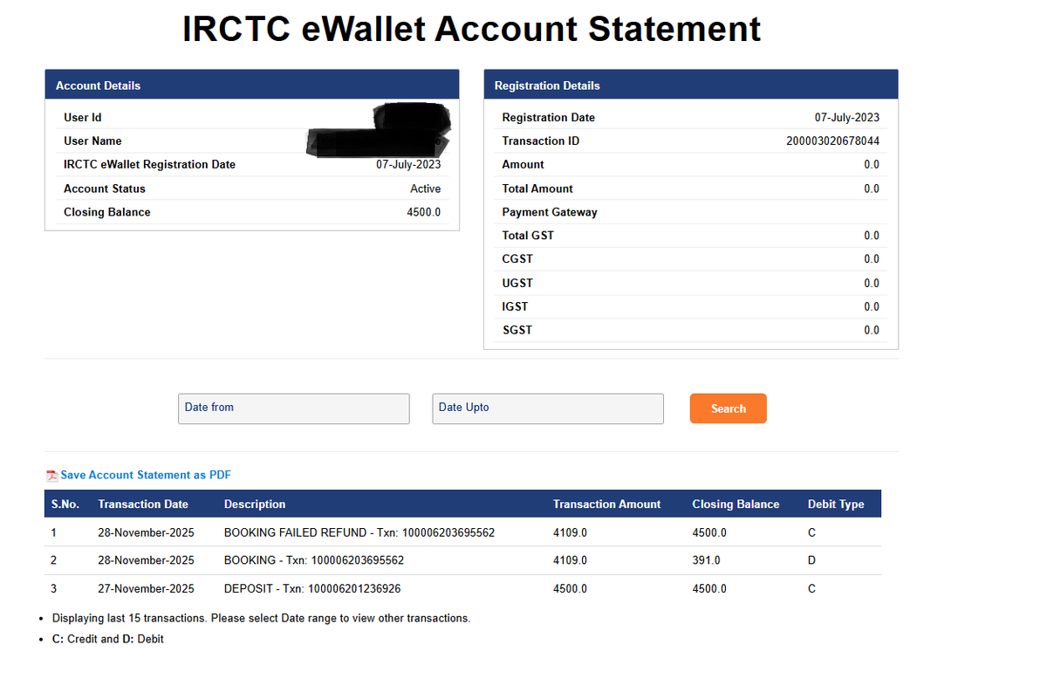Click Transaction ID value 200003020678044
The width and height of the screenshot is (1047, 693).
click(x=832, y=141)
